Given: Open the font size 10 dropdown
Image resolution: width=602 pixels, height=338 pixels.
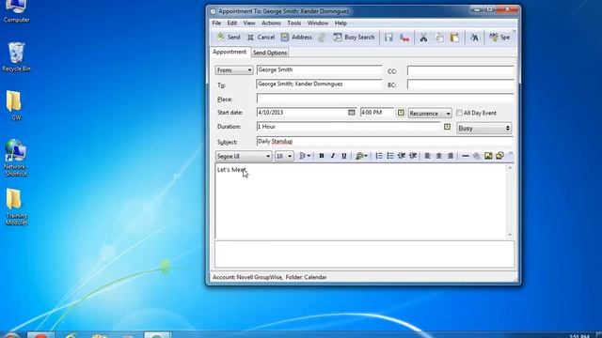Looking at the screenshot, I should coord(284,156).
